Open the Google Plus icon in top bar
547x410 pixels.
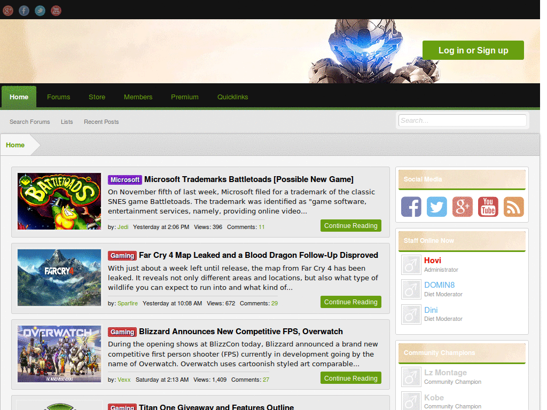8,11
